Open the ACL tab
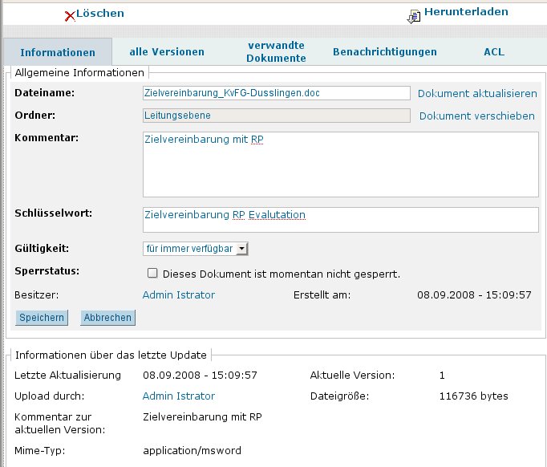 tap(494, 52)
